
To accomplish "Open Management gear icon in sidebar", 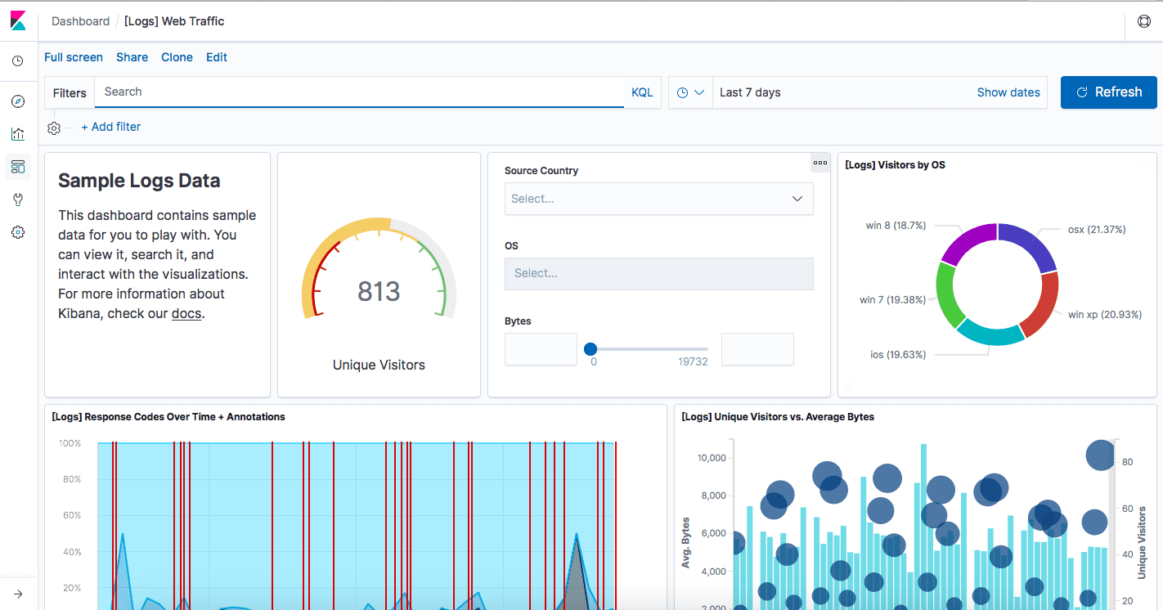I will [x=18, y=232].
